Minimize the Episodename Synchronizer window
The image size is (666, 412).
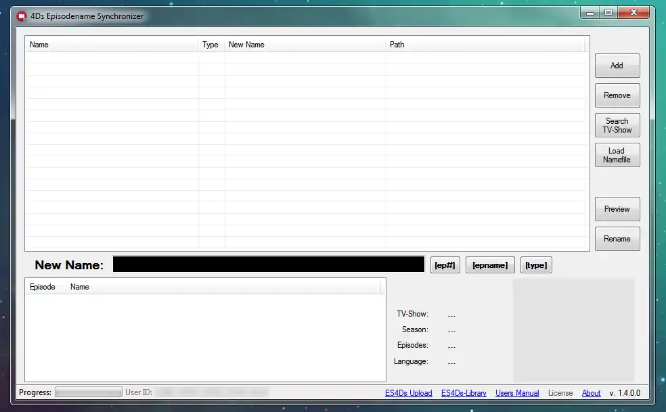[x=590, y=13]
